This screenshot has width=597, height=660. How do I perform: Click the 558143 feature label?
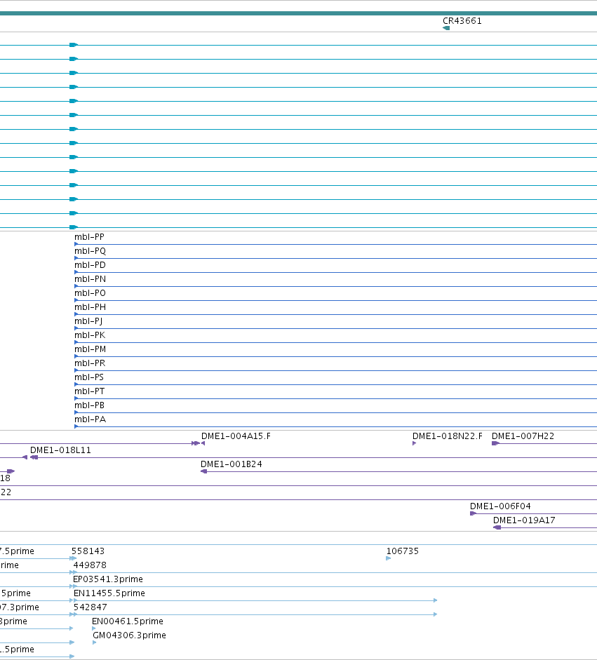click(88, 551)
